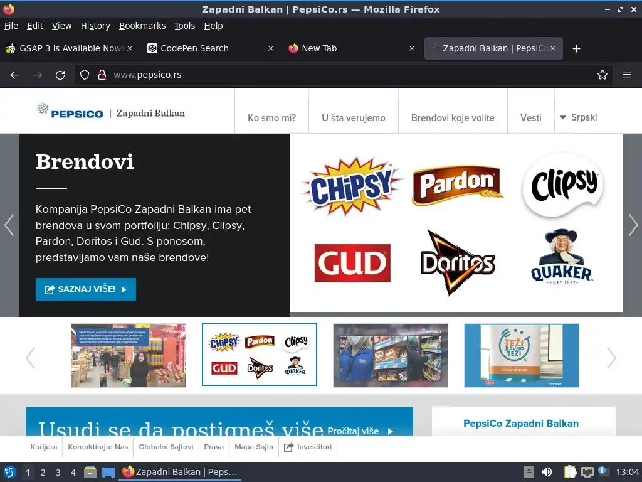This screenshot has width=642, height=482.
Task: Click the Chipsy brand logo
Action: 352,186
